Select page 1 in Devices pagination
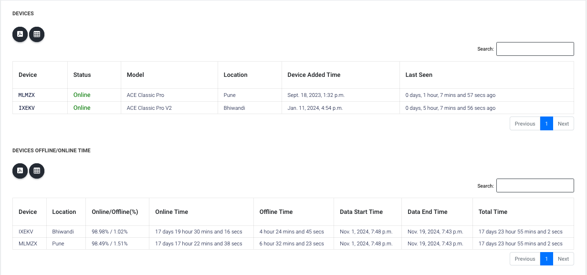This screenshot has width=587, height=275. (x=546, y=124)
